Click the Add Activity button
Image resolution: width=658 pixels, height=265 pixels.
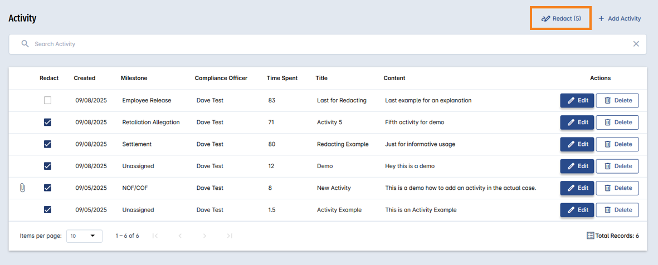coord(620,18)
